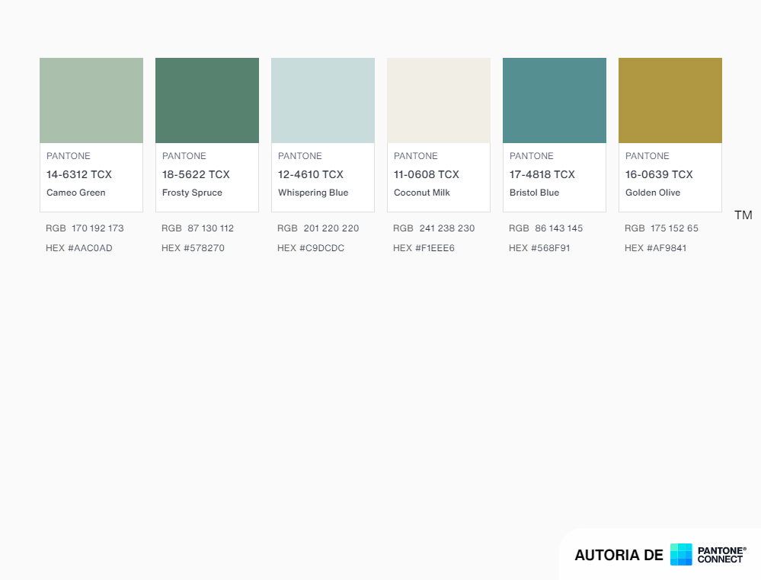Image resolution: width=761 pixels, height=580 pixels.
Task: Select the Frosty Spruce color swatch
Action: coord(207,100)
